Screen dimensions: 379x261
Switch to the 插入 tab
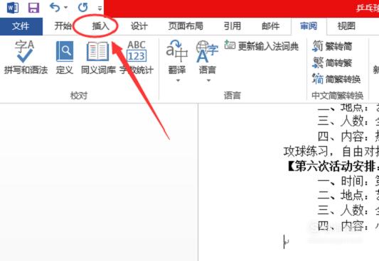101,26
